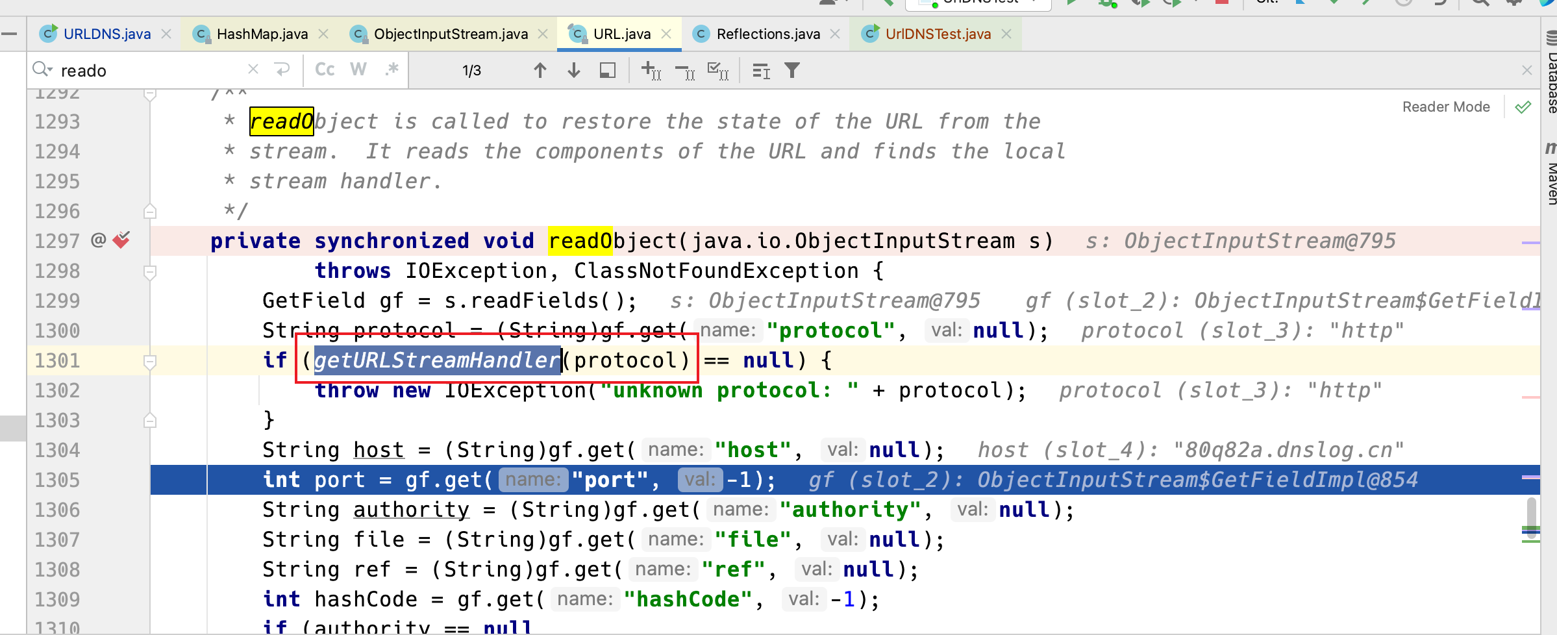Open results in Find tool window
The height and width of the screenshot is (635, 1557).
point(608,70)
